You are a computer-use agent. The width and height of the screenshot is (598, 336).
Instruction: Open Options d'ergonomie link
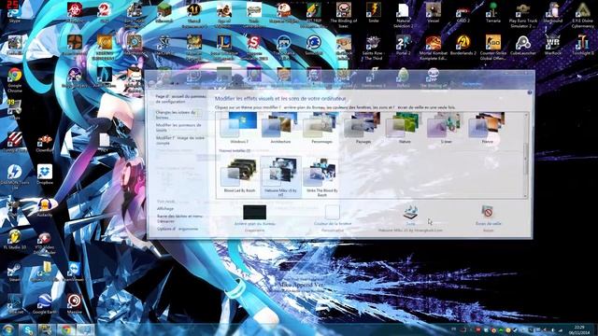pyautogui.click(x=178, y=229)
